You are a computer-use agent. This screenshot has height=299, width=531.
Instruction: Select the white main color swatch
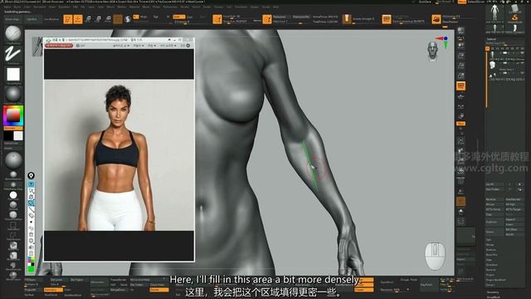click(18, 135)
